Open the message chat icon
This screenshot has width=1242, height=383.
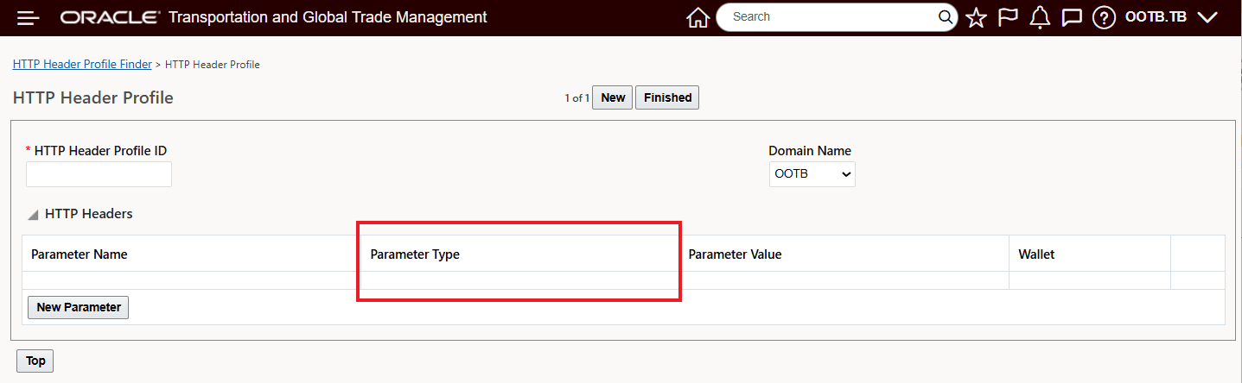pyautogui.click(x=1072, y=17)
